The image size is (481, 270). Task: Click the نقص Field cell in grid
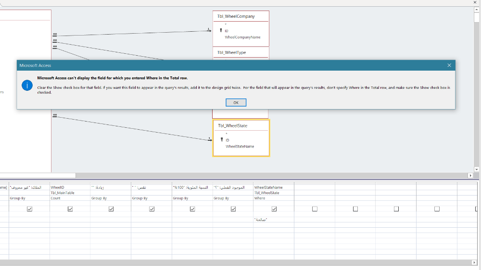(152, 187)
